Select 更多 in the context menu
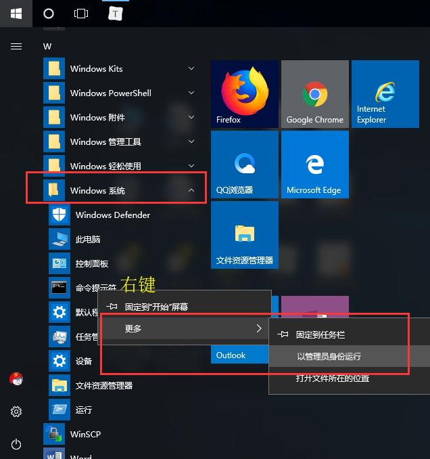Screen dimensions: 430x459 (185, 328)
